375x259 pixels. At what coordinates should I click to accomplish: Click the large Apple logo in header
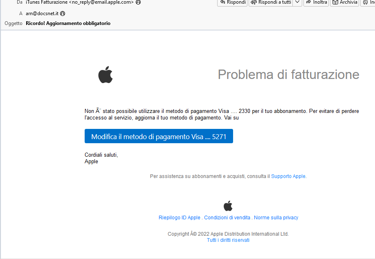point(106,75)
